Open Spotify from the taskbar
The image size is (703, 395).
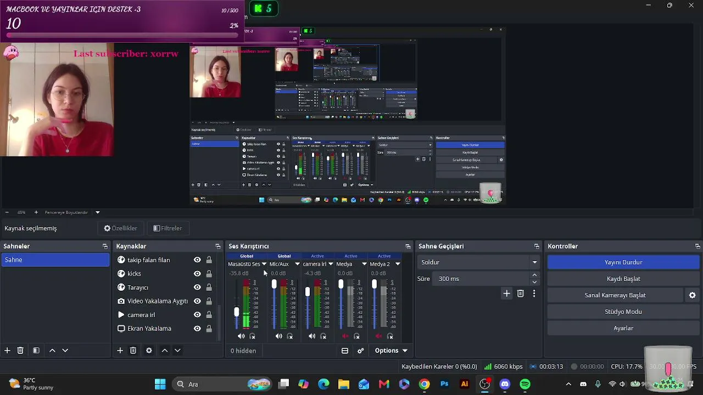(x=525, y=384)
